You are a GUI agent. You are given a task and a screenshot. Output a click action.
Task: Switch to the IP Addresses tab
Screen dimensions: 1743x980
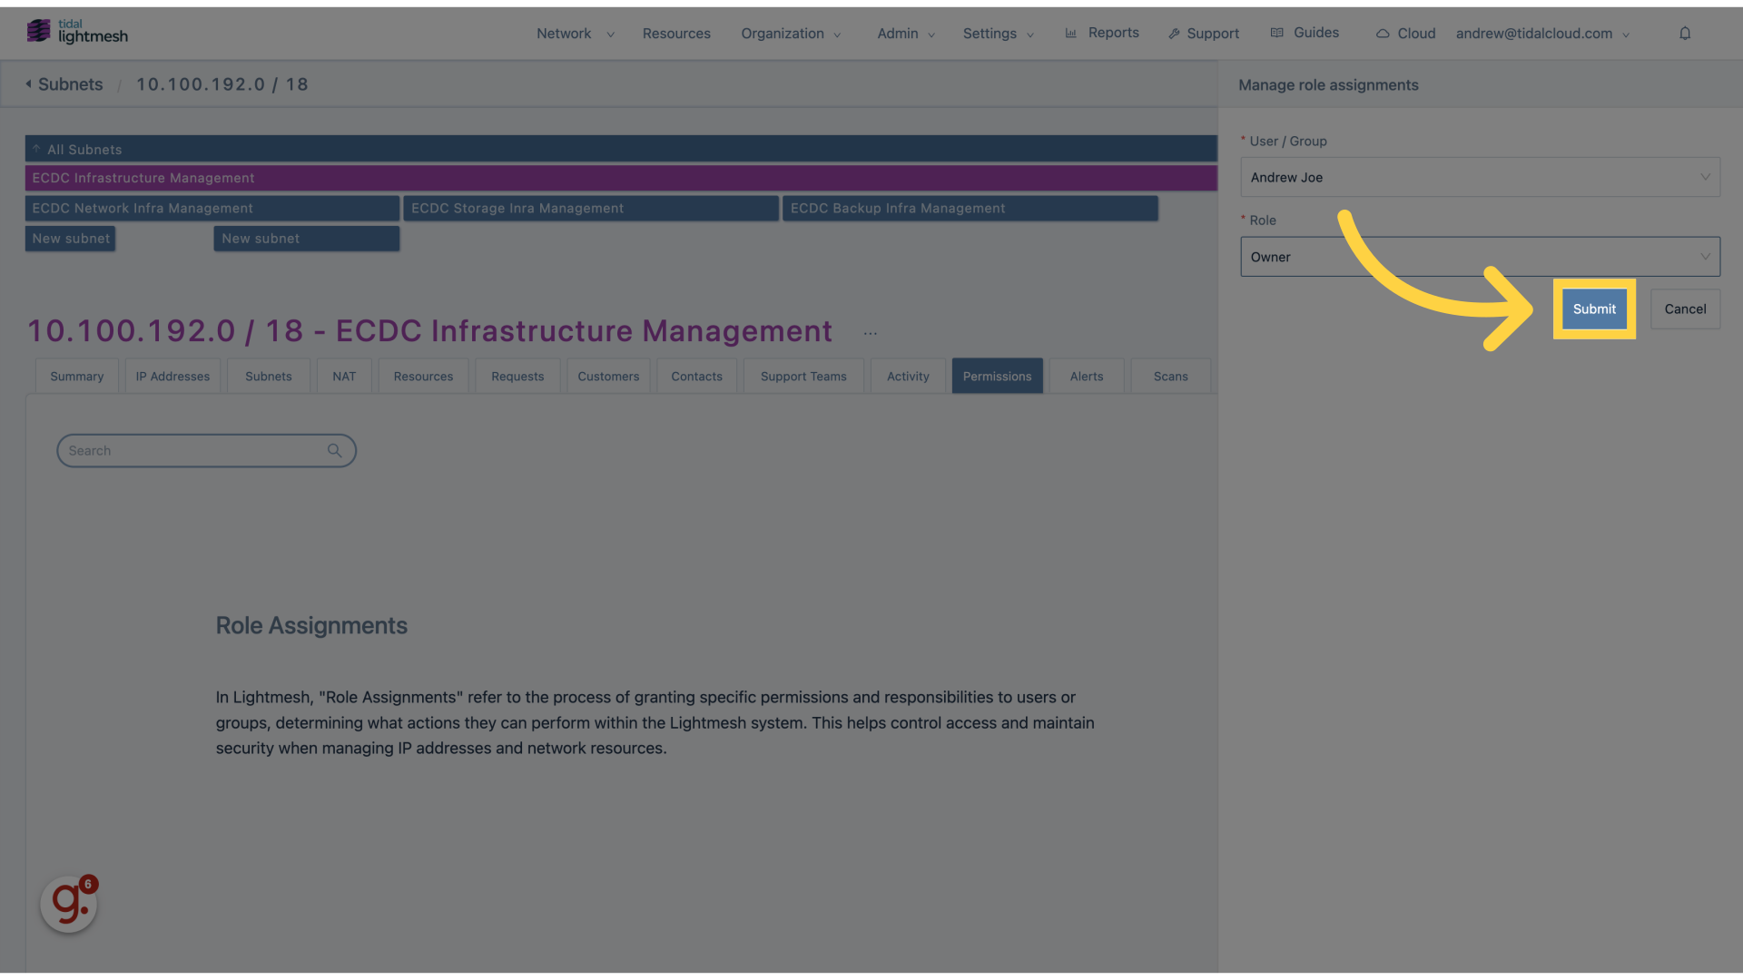pos(172,376)
